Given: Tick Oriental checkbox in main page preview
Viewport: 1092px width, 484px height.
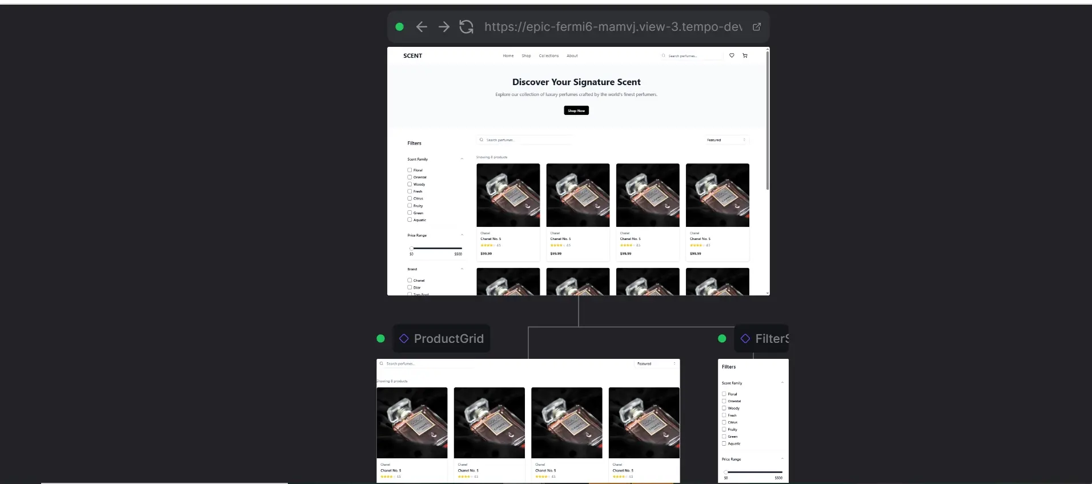Looking at the screenshot, I should click(x=409, y=177).
